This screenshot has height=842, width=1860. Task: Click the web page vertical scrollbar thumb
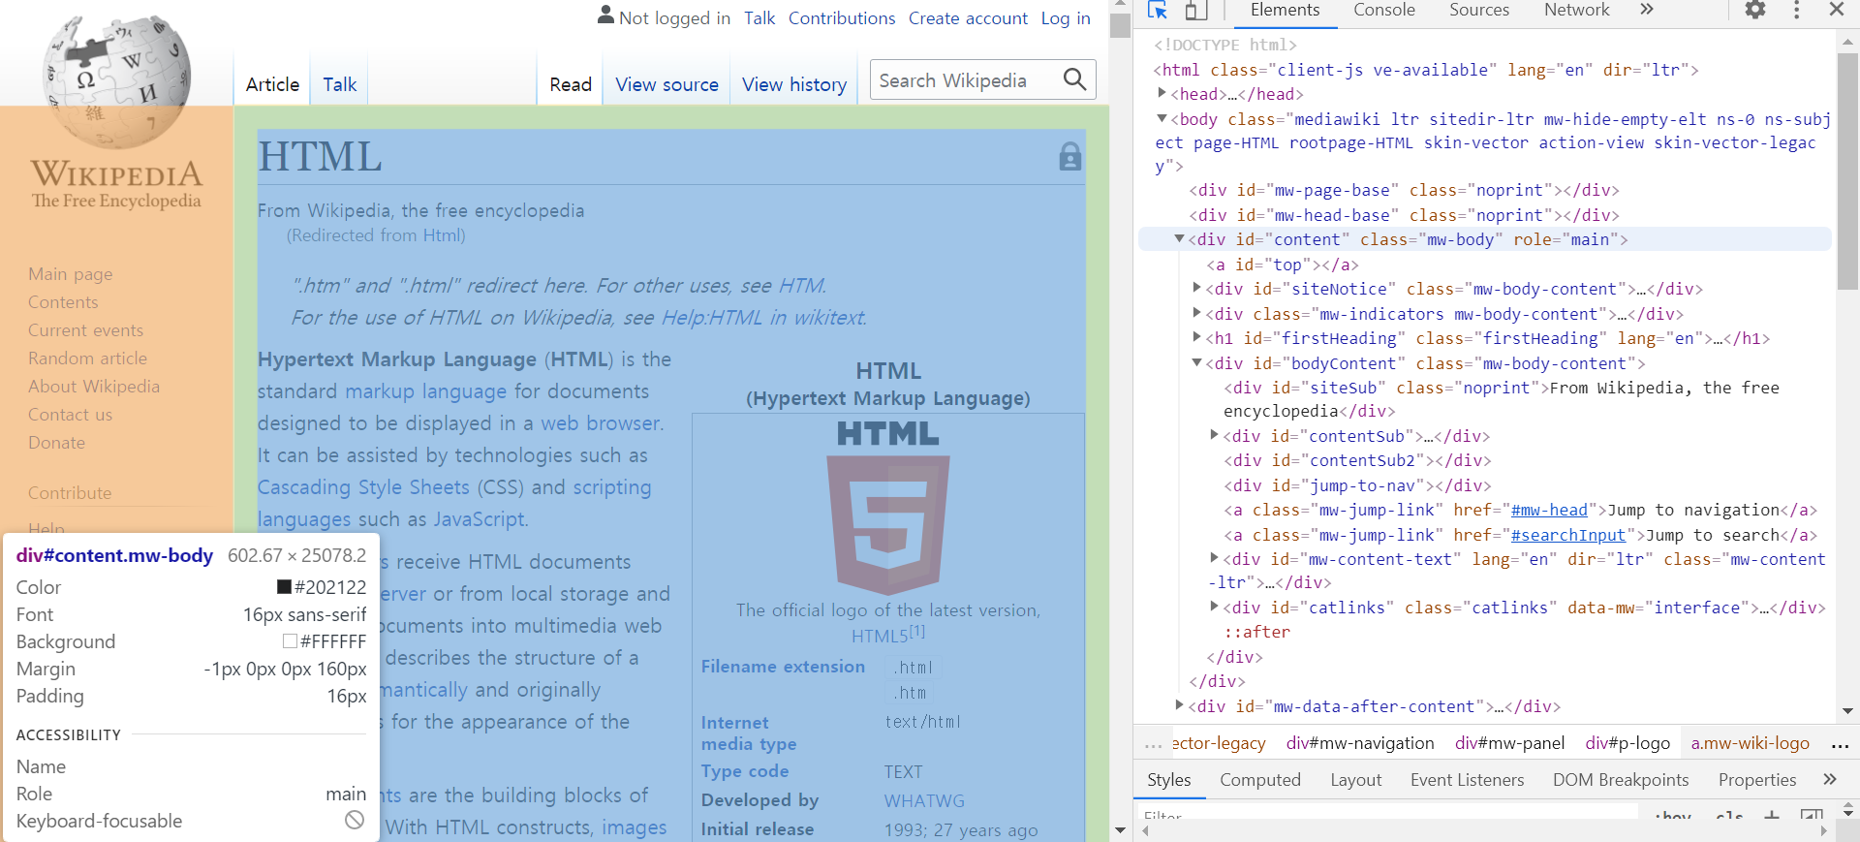[x=1121, y=25]
